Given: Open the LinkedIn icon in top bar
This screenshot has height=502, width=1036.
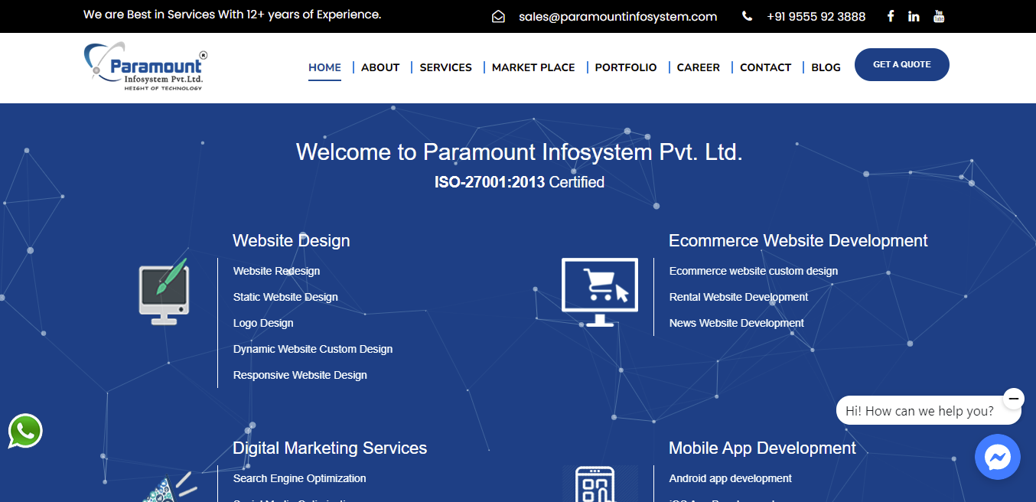Looking at the screenshot, I should coord(914,16).
